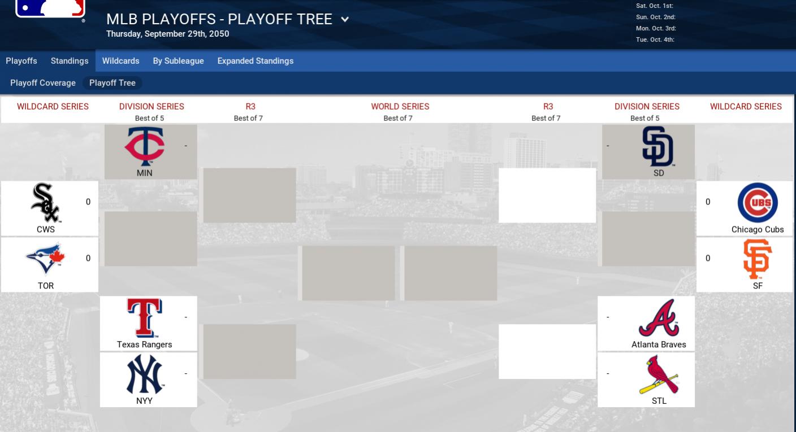Expand the Playoff Tree title dropdown

(x=345, y=20)
